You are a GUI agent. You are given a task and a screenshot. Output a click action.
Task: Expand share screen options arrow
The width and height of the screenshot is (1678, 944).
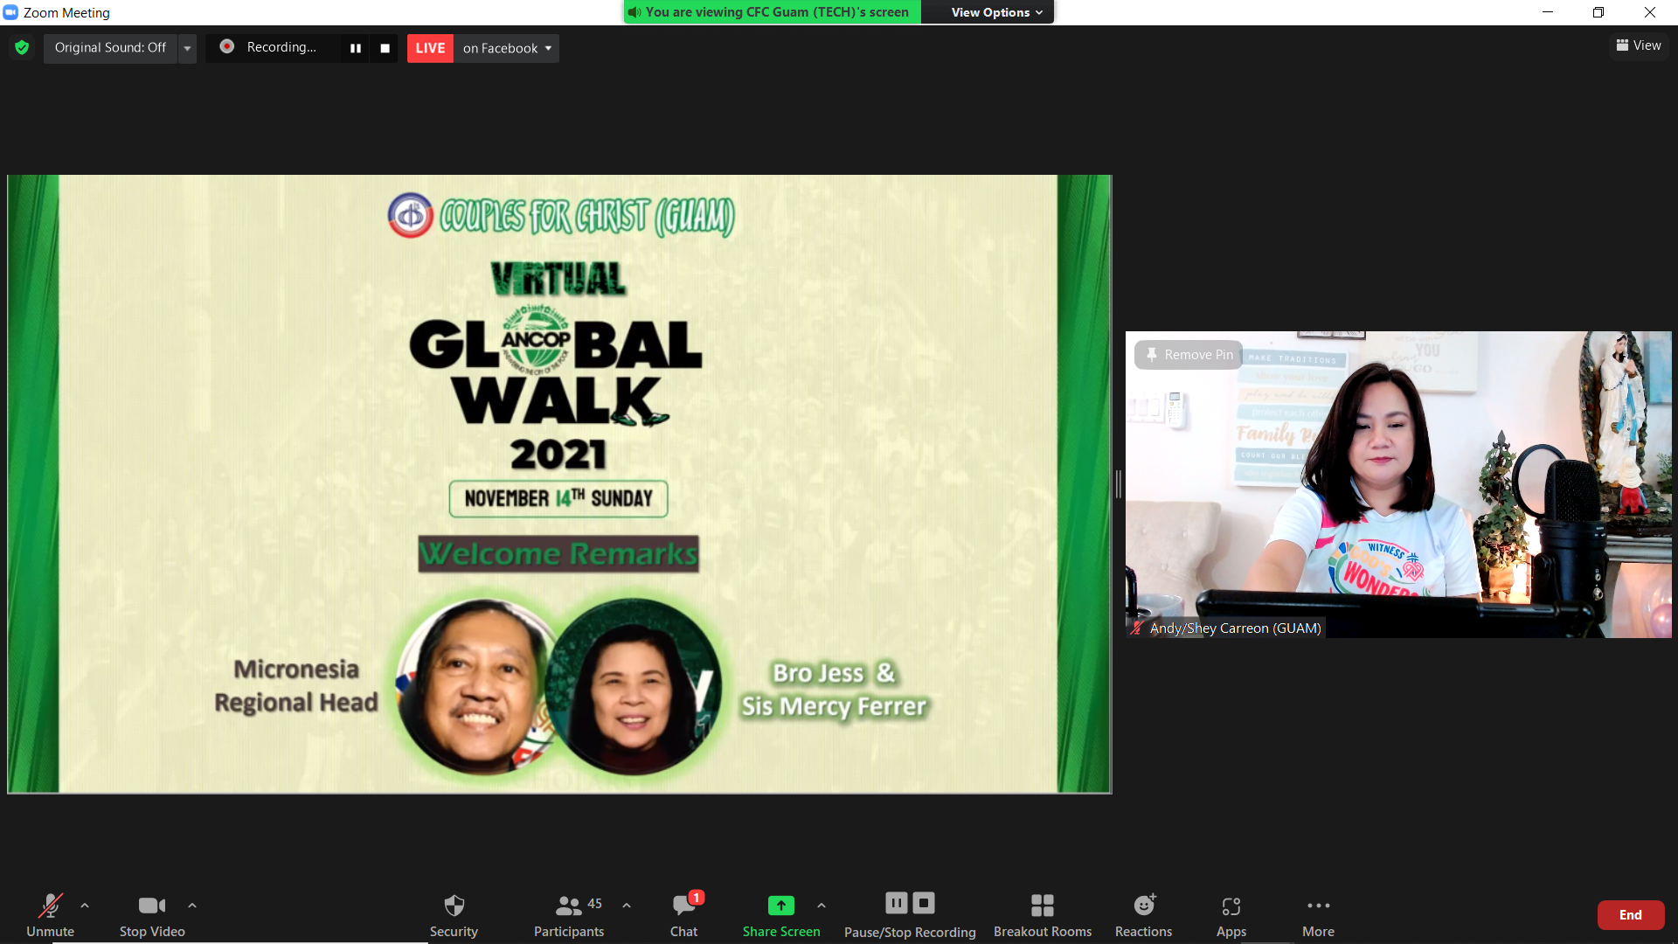[822, 906]
